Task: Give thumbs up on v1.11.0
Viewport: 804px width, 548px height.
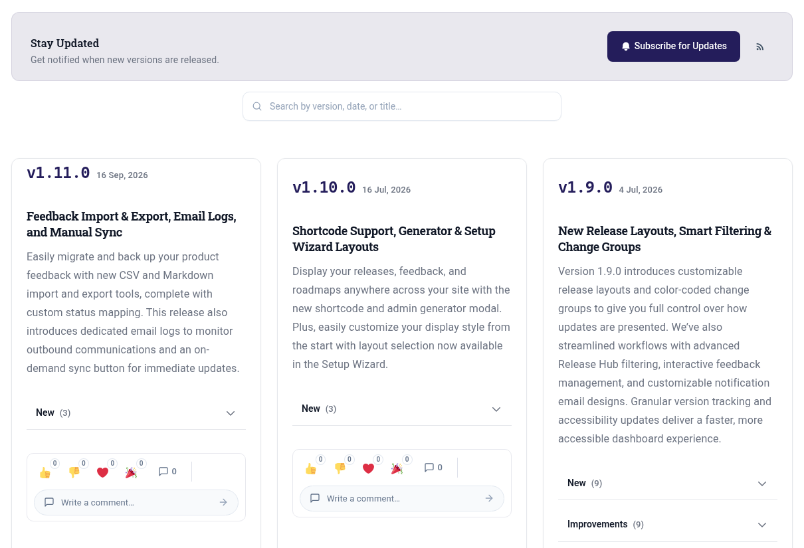Action: tap(45, 472)
